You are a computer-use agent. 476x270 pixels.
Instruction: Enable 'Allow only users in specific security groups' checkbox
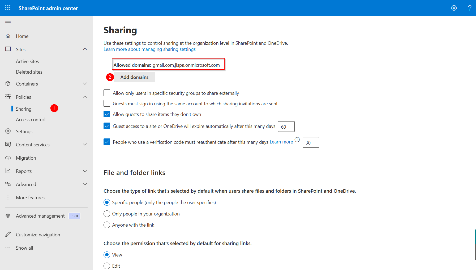click(x=107, y=93)
